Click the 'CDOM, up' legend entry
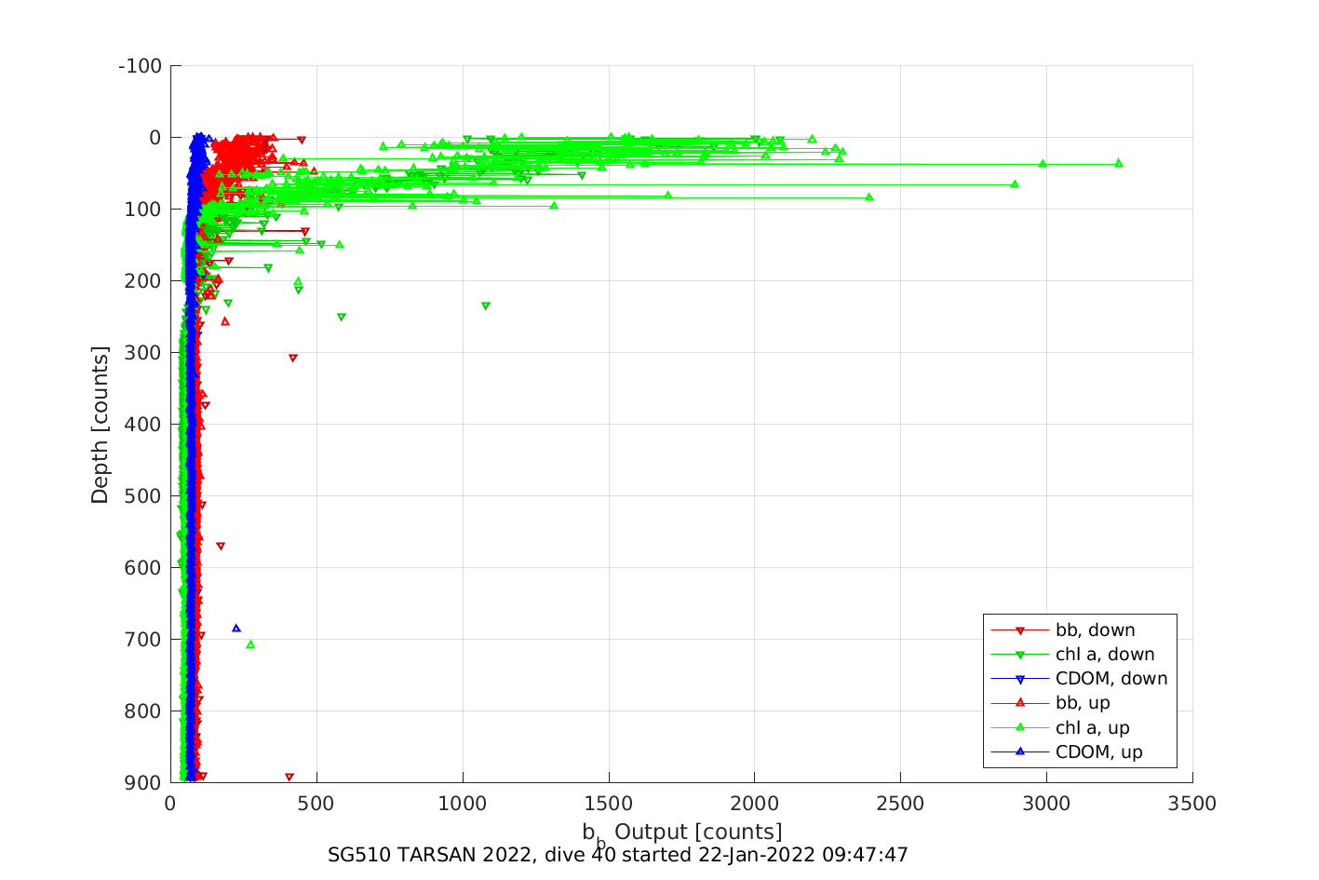 point(1067,751)
